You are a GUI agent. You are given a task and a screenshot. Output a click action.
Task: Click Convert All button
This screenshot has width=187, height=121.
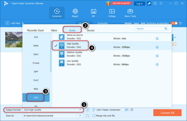tap(167, 113)
